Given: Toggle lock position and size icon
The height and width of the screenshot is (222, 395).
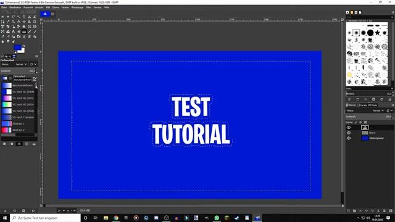Looking at the screenshot, I should (x=360, y=122).
